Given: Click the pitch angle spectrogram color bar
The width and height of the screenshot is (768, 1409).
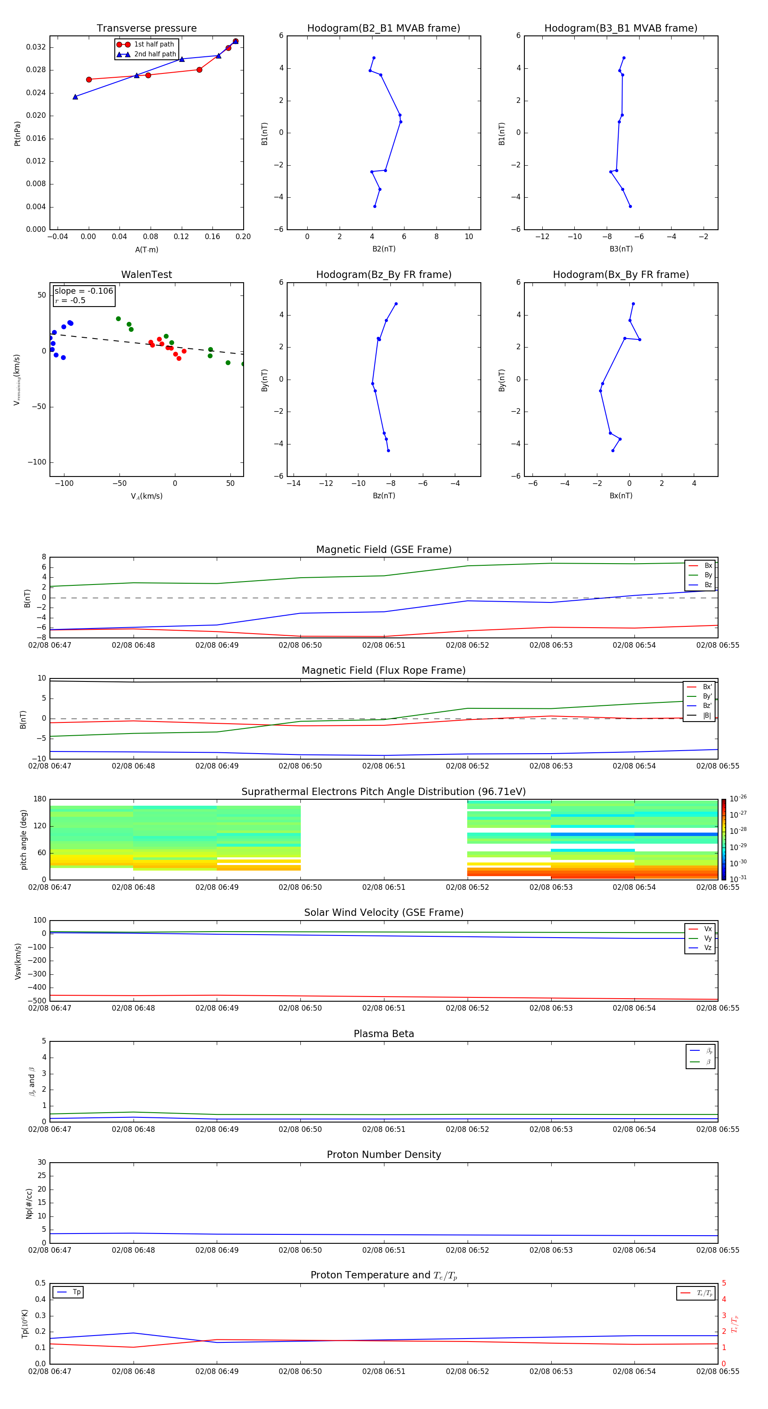Looking at the screenshot, I should point(724,839).
